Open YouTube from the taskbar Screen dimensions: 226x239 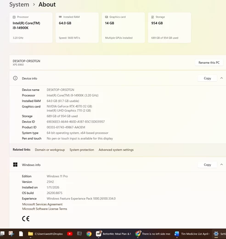coord(70,233)
